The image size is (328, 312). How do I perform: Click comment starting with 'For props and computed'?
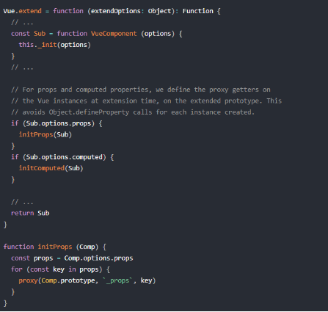pyautogui.click(x=141, y=90)
